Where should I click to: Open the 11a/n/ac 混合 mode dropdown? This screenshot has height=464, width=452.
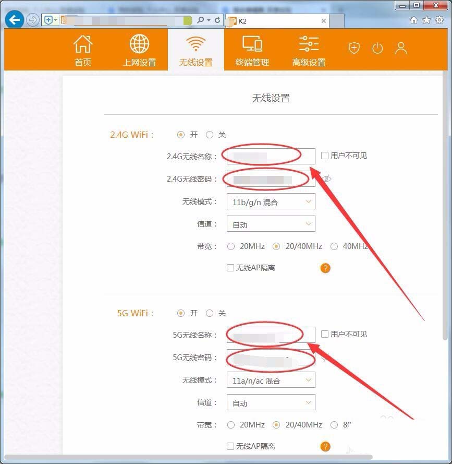coord(270,379)
